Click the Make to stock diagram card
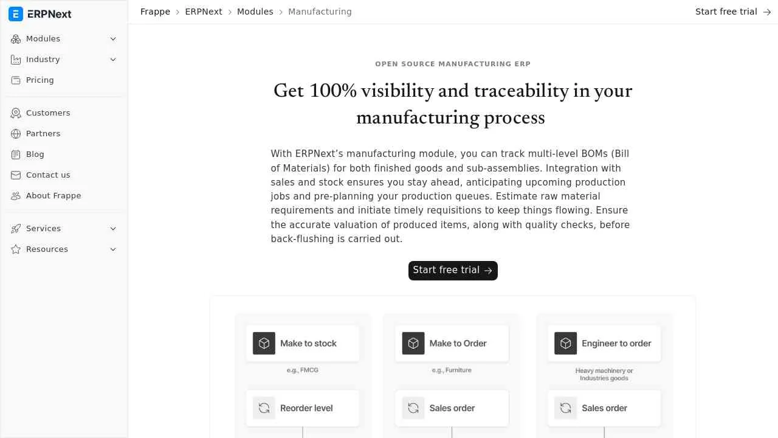This screenshot has width=778, height=438. tap(303, 344)
